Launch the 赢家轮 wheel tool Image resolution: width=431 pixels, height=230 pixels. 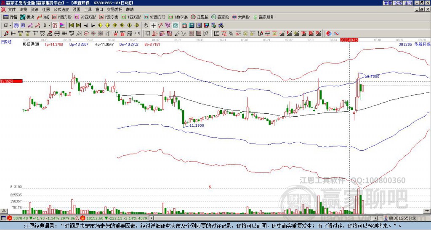pyautogui.click(x=220, y=17)
